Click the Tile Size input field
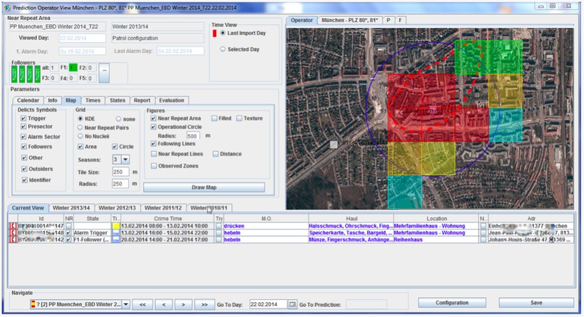Image resolution: width=584 pixels, height=317 pixels. [120, 172]
